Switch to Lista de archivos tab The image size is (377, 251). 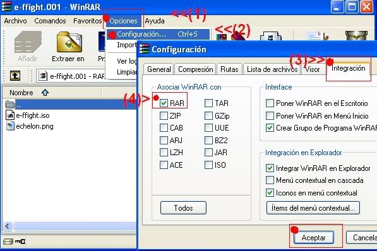[x=272, y=69]
